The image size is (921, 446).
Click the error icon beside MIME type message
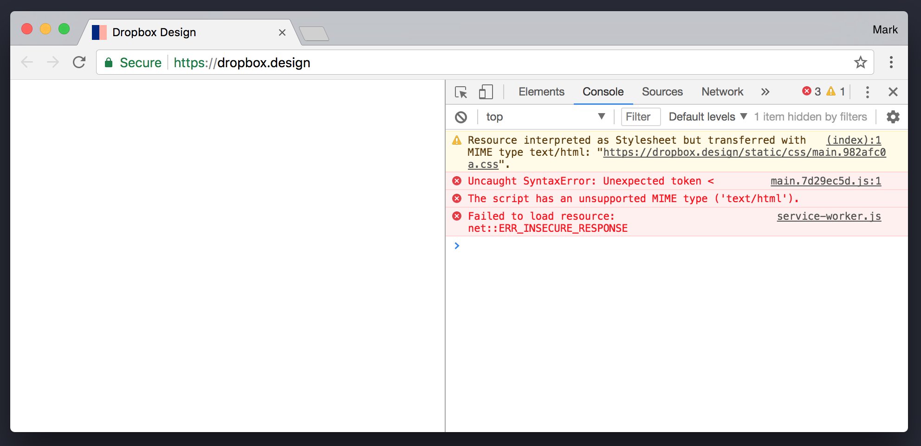tap(457, 198)
